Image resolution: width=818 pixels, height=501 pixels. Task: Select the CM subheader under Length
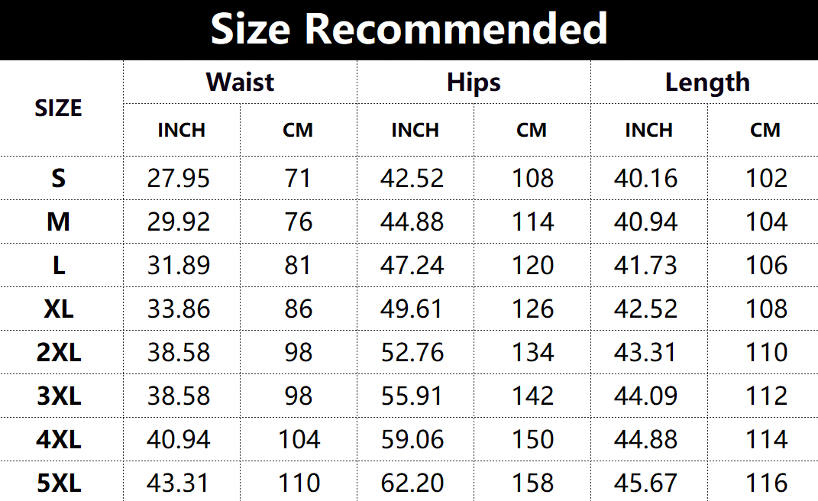tap(765, 130)
